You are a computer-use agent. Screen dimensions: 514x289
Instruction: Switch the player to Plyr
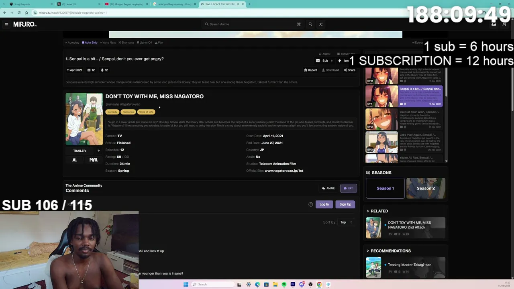(x=159, y=43)
